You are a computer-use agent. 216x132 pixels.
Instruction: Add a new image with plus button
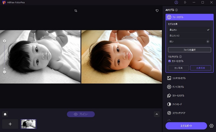[x=10, y=124]
